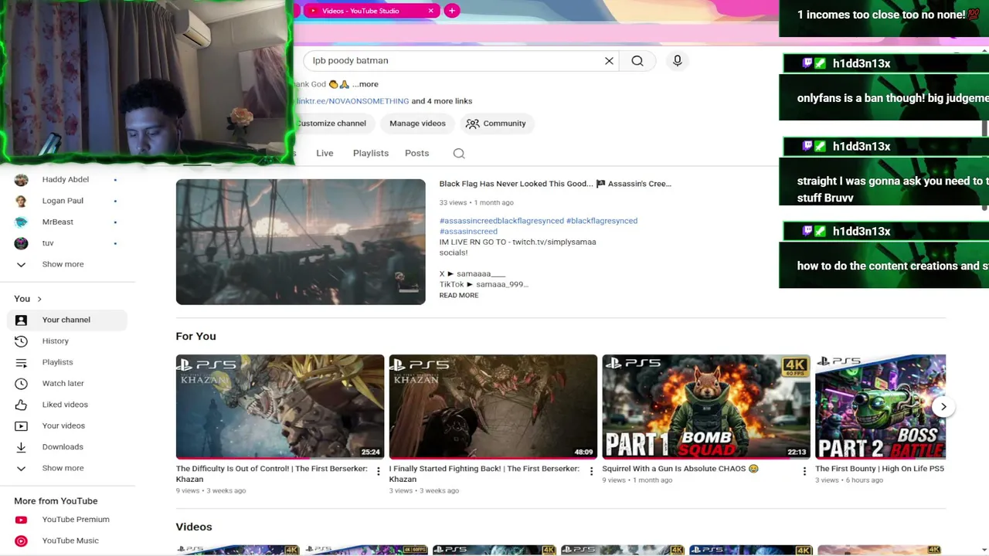Open Haddy Abdel channel avatar
989x556 pixels.
[x=21, y=179]
